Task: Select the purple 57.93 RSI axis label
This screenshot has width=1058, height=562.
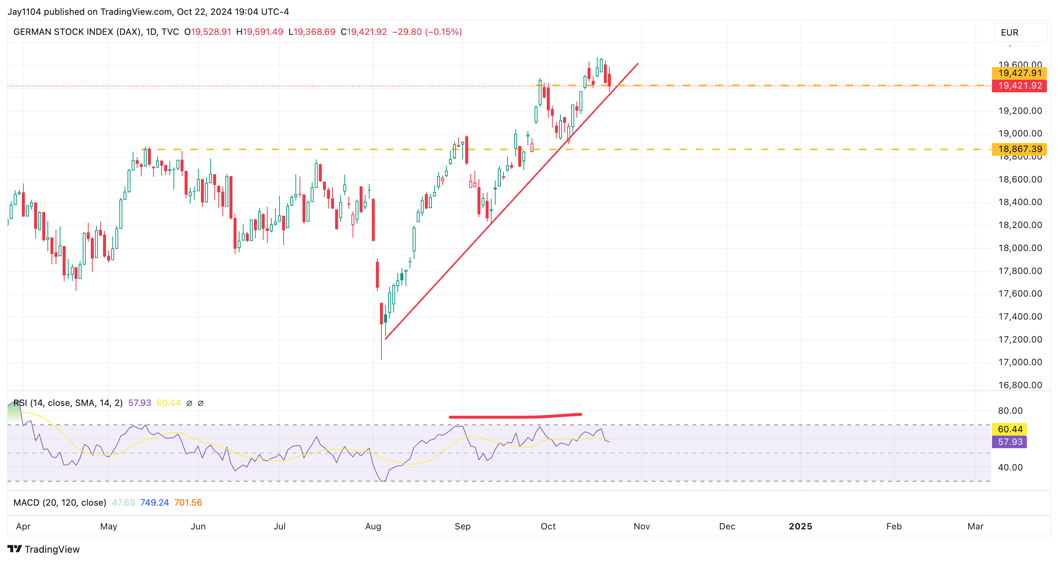Action: (x=1009, y=442)
